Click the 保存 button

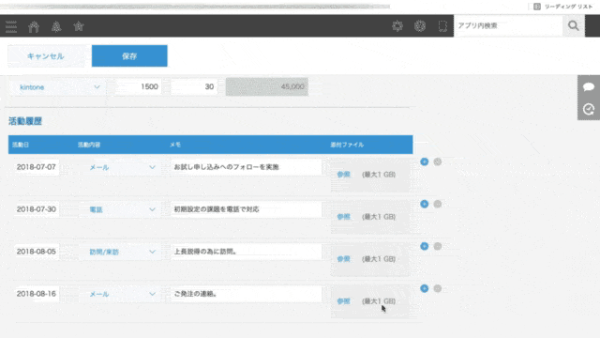129,56
